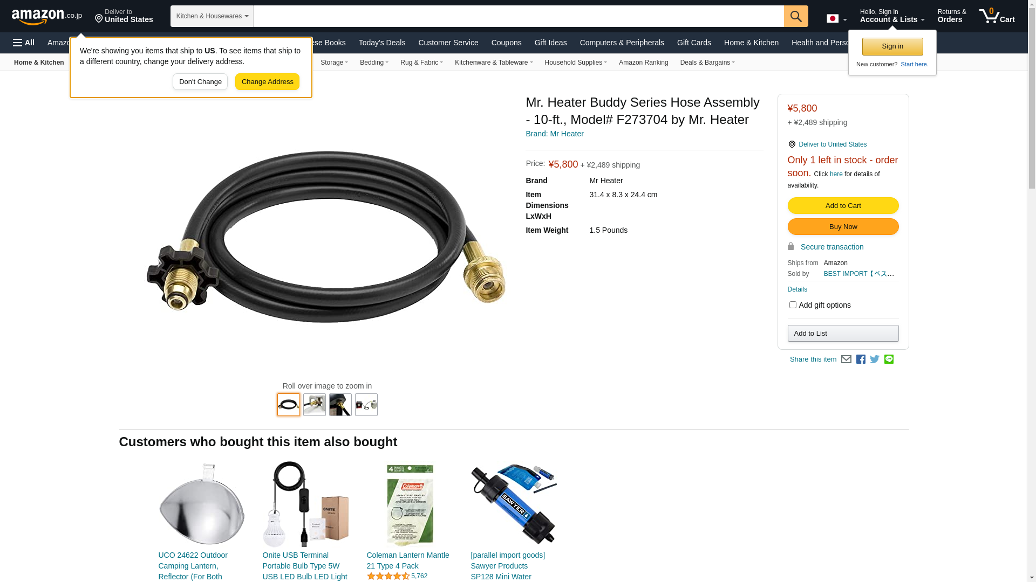Share this item via email icon
This screenshot has height=582, width=1036.
pos(846,359)
